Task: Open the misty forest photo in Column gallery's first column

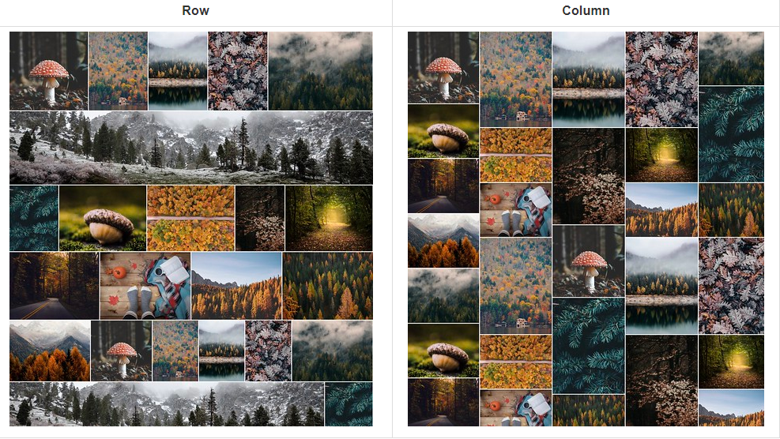Action: pyautogui.click(x=443, y=296)
